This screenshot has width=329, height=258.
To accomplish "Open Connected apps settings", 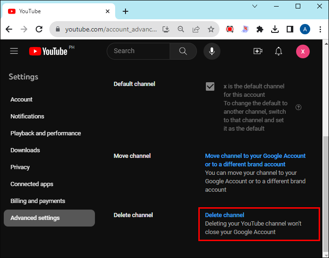I will tap(31, 184).
